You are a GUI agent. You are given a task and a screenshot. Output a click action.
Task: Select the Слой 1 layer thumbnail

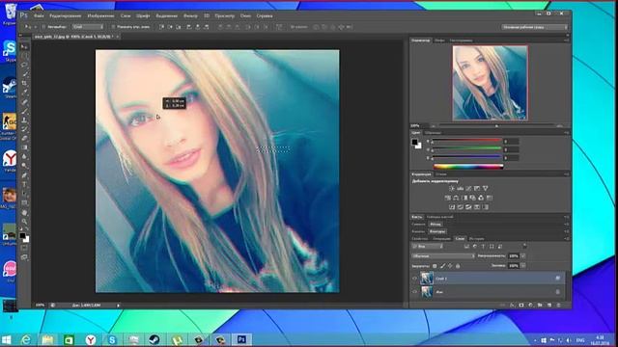(427, 279)
